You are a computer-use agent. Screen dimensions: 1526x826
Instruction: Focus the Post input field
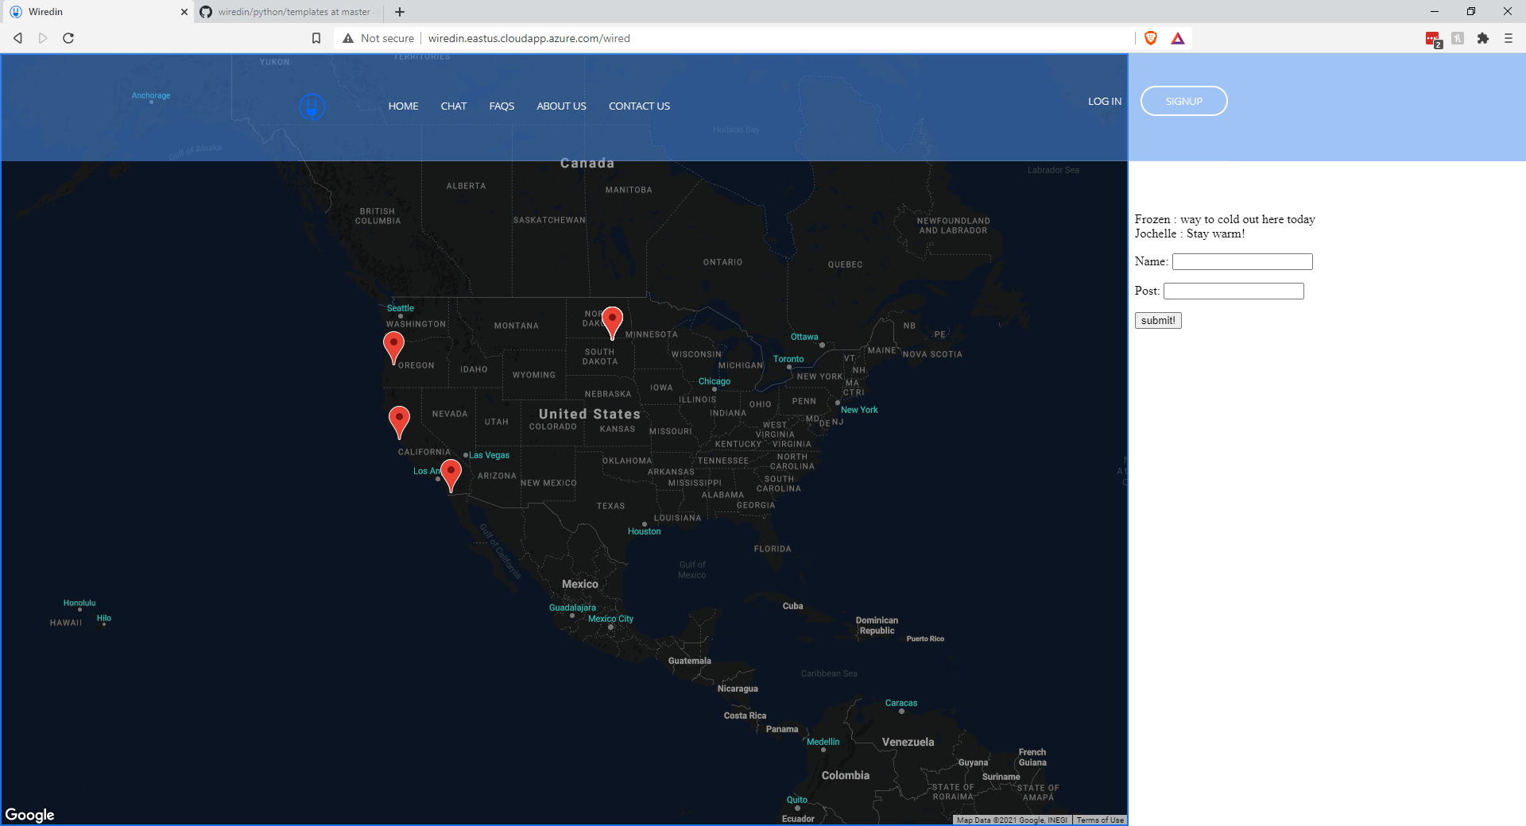tap(1234, 291)
